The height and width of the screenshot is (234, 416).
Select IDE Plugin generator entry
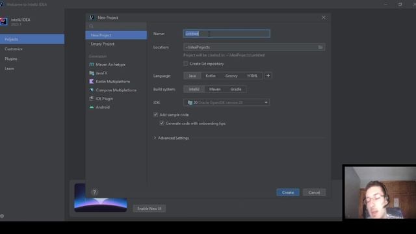116,98
